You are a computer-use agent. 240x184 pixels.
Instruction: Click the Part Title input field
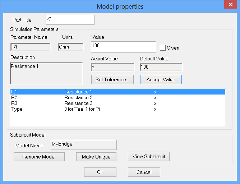pos(70,19)
